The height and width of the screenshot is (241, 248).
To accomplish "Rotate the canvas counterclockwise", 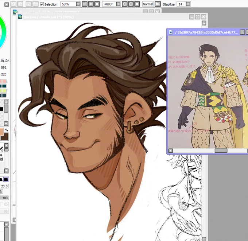I will point(125,4).
